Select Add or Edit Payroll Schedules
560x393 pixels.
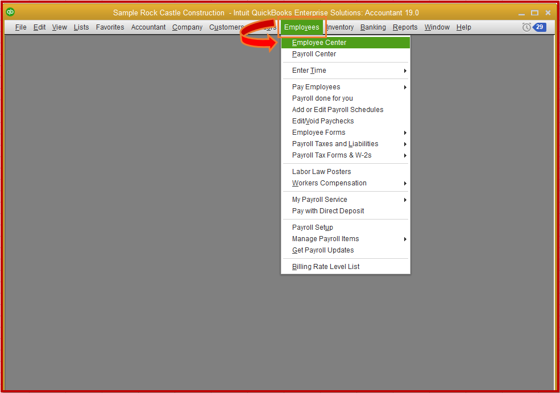pyautogui.click(x=345, y=110)
